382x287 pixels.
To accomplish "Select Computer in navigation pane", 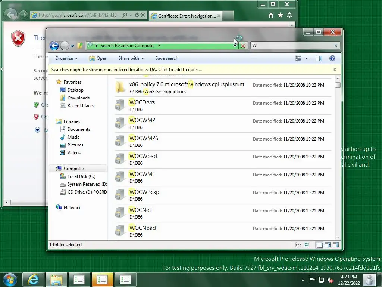I will (74, 169).
